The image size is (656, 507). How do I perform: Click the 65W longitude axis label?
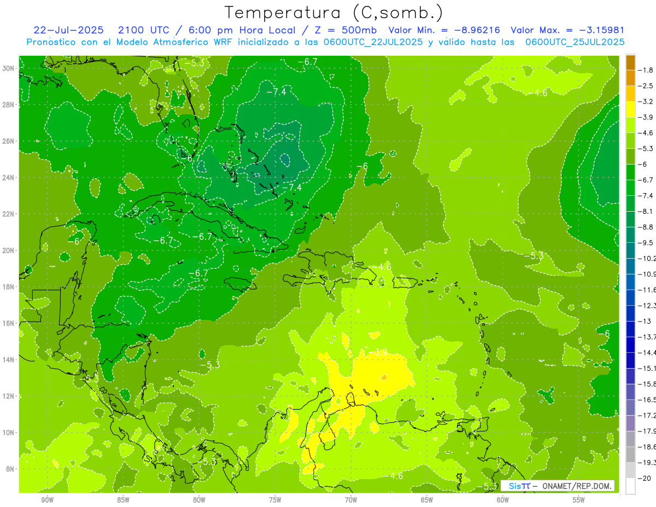(x=427, y=499)
